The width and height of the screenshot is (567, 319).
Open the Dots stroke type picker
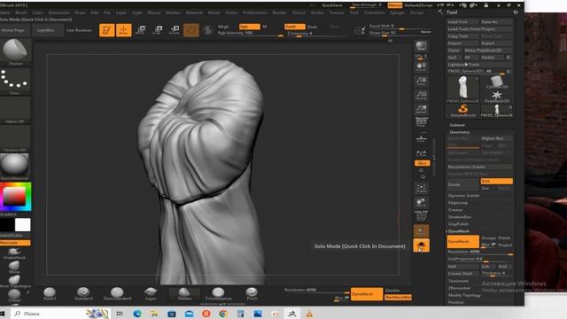tap(14, 82)
